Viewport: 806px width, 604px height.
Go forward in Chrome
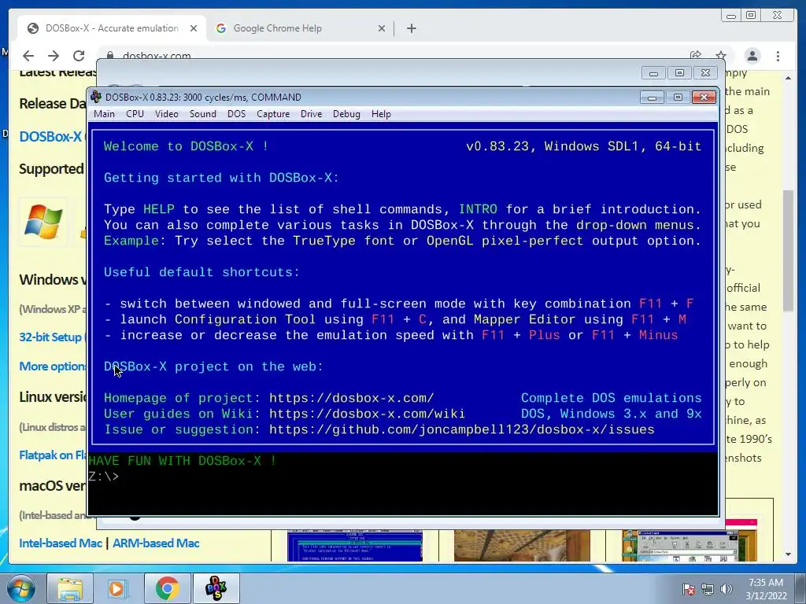tap(54, 56)
